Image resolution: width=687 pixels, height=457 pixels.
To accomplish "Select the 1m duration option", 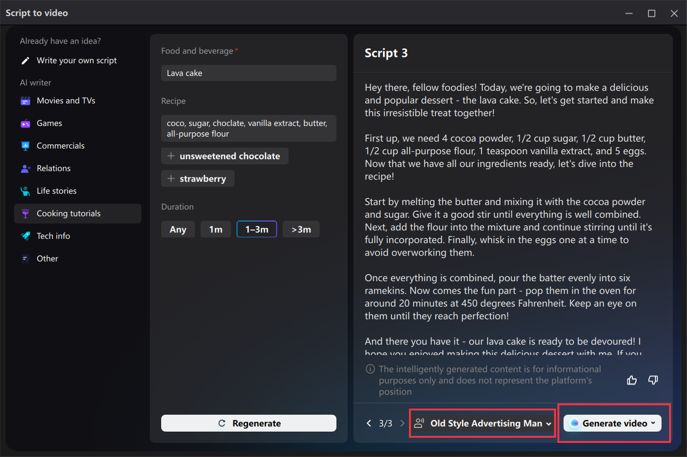I will tap(215, 229).
